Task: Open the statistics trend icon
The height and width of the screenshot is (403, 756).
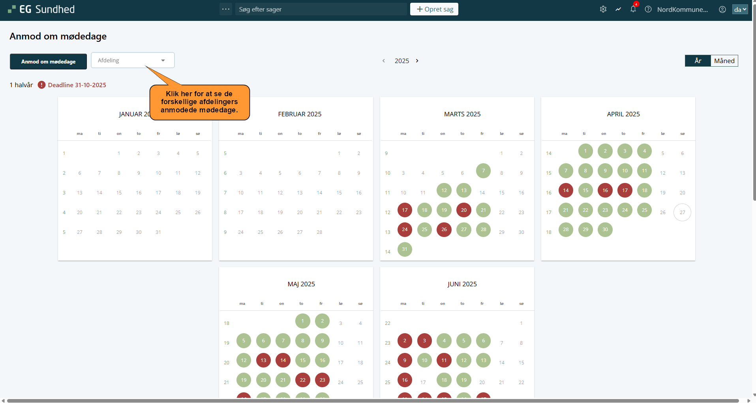Action: [618, 9]
